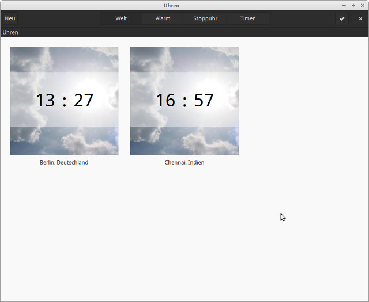Select the Timer tab
This screenshot has height=302, width=369.
click(247, 18)
